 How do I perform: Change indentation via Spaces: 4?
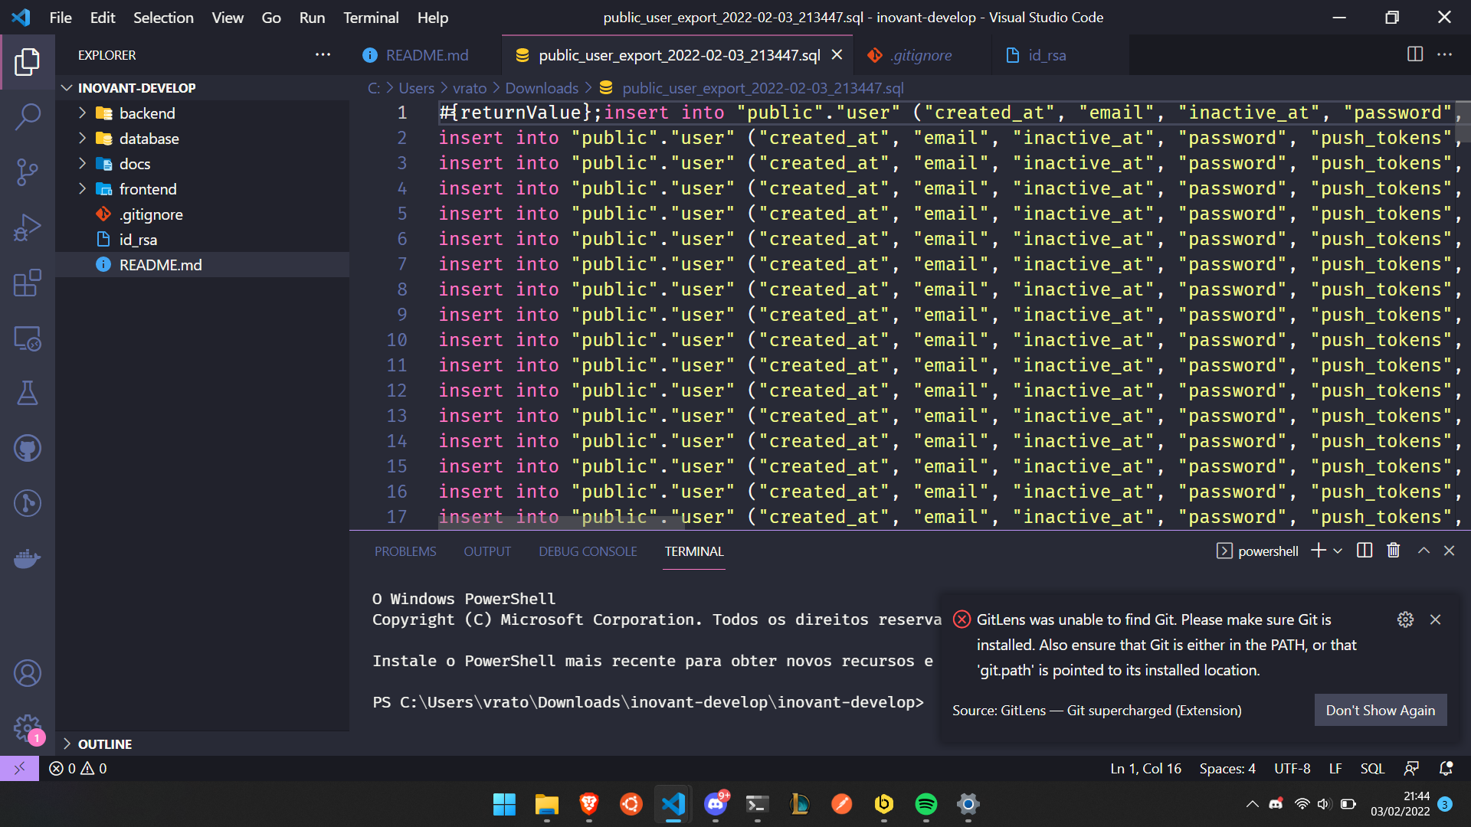click(x=1227, y=768)
